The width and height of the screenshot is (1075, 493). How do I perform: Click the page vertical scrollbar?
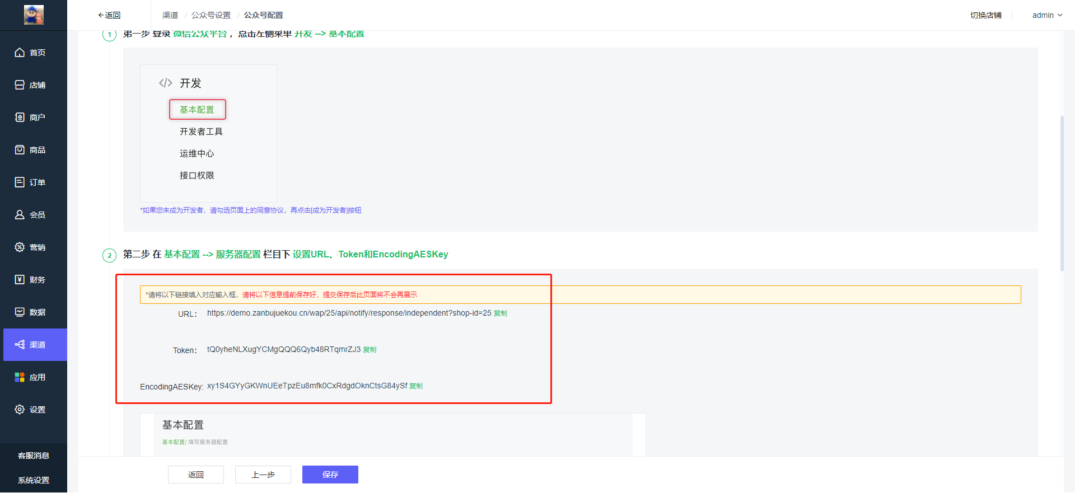1062,193
